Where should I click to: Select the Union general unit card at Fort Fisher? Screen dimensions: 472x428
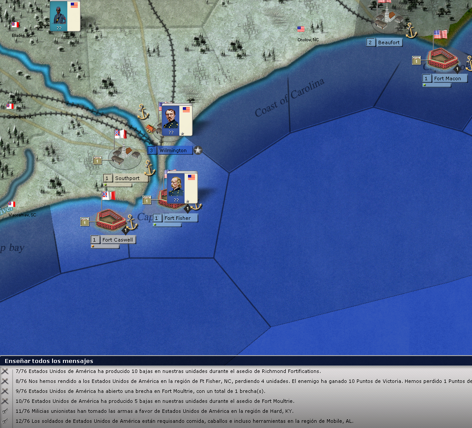182,188
